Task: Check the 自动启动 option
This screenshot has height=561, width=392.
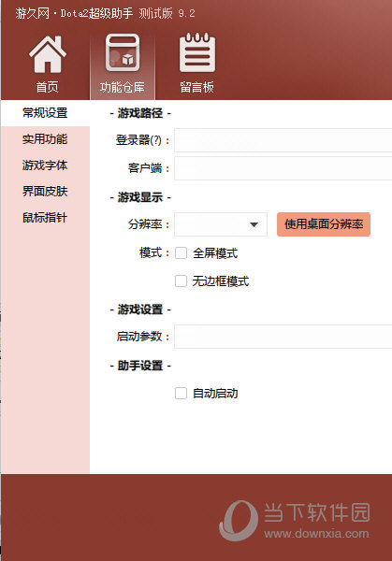Action: tap(181, 394)
